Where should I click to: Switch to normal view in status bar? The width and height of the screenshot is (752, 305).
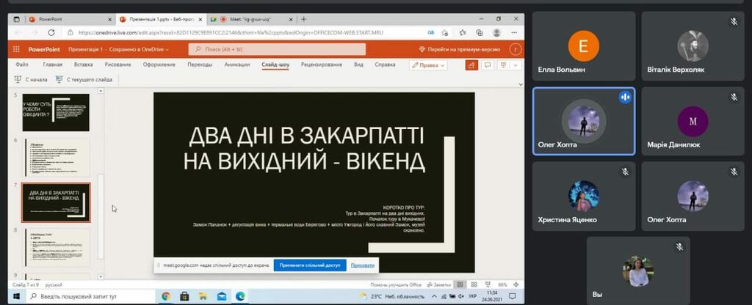tap(460, 284)
